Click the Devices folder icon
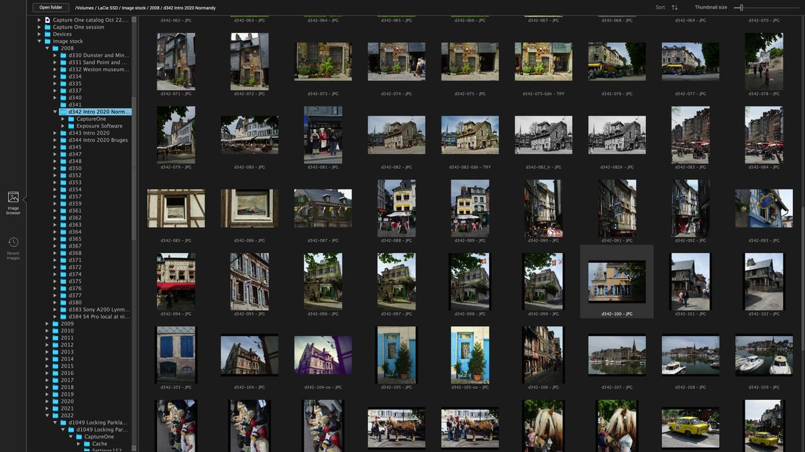This screenshot has height=452, width=805. (48, 34)
